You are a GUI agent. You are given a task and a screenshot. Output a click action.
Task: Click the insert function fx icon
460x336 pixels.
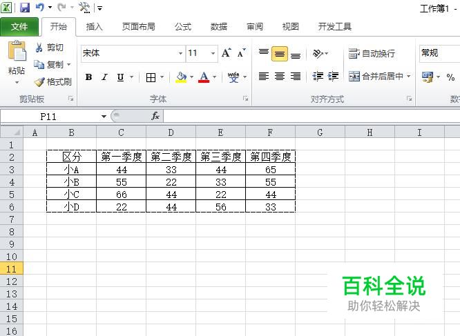[155, 116]
